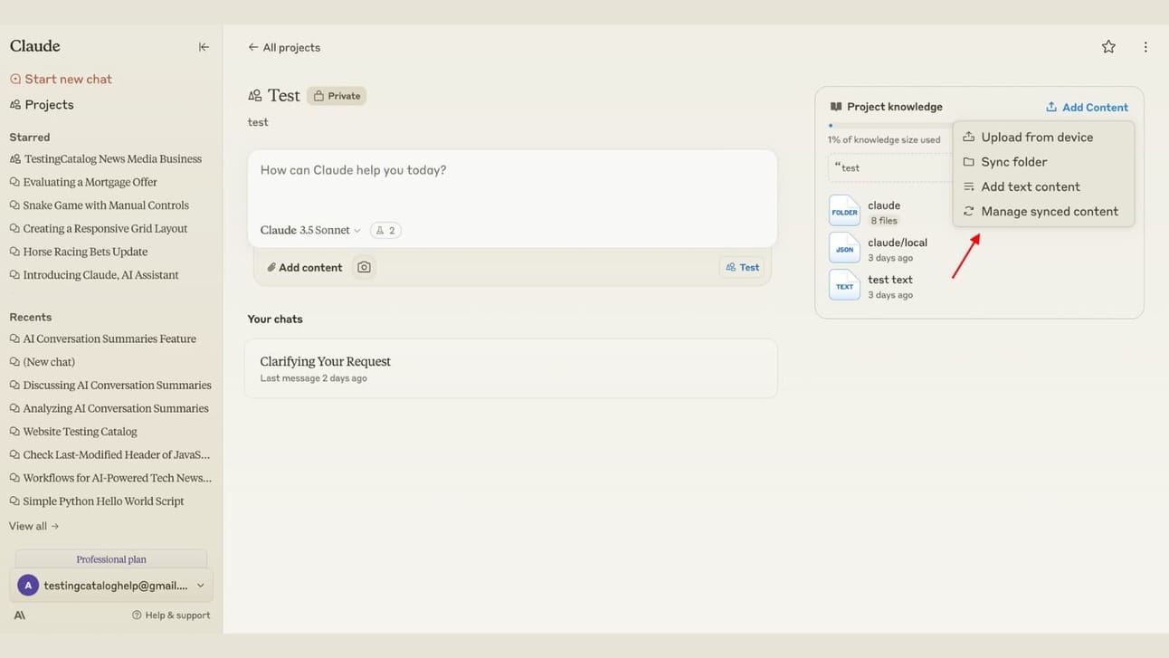This screenshot has height=658, width=1169.
Task: Open the Projects page from the sidebar
Action: point(42,105)
